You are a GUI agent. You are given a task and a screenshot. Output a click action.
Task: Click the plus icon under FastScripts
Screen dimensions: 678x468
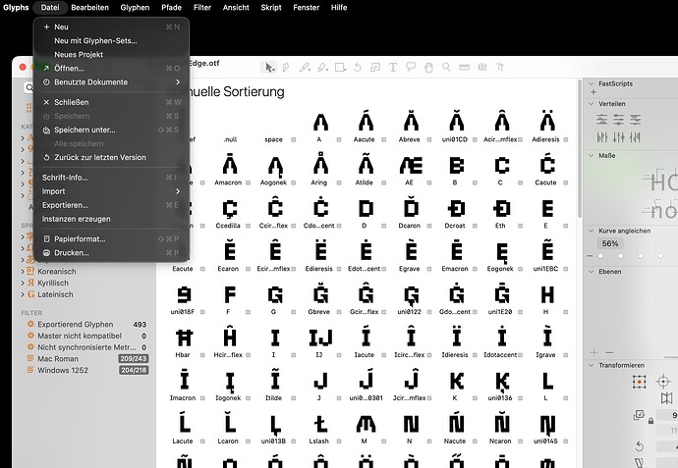click(593, 351)
